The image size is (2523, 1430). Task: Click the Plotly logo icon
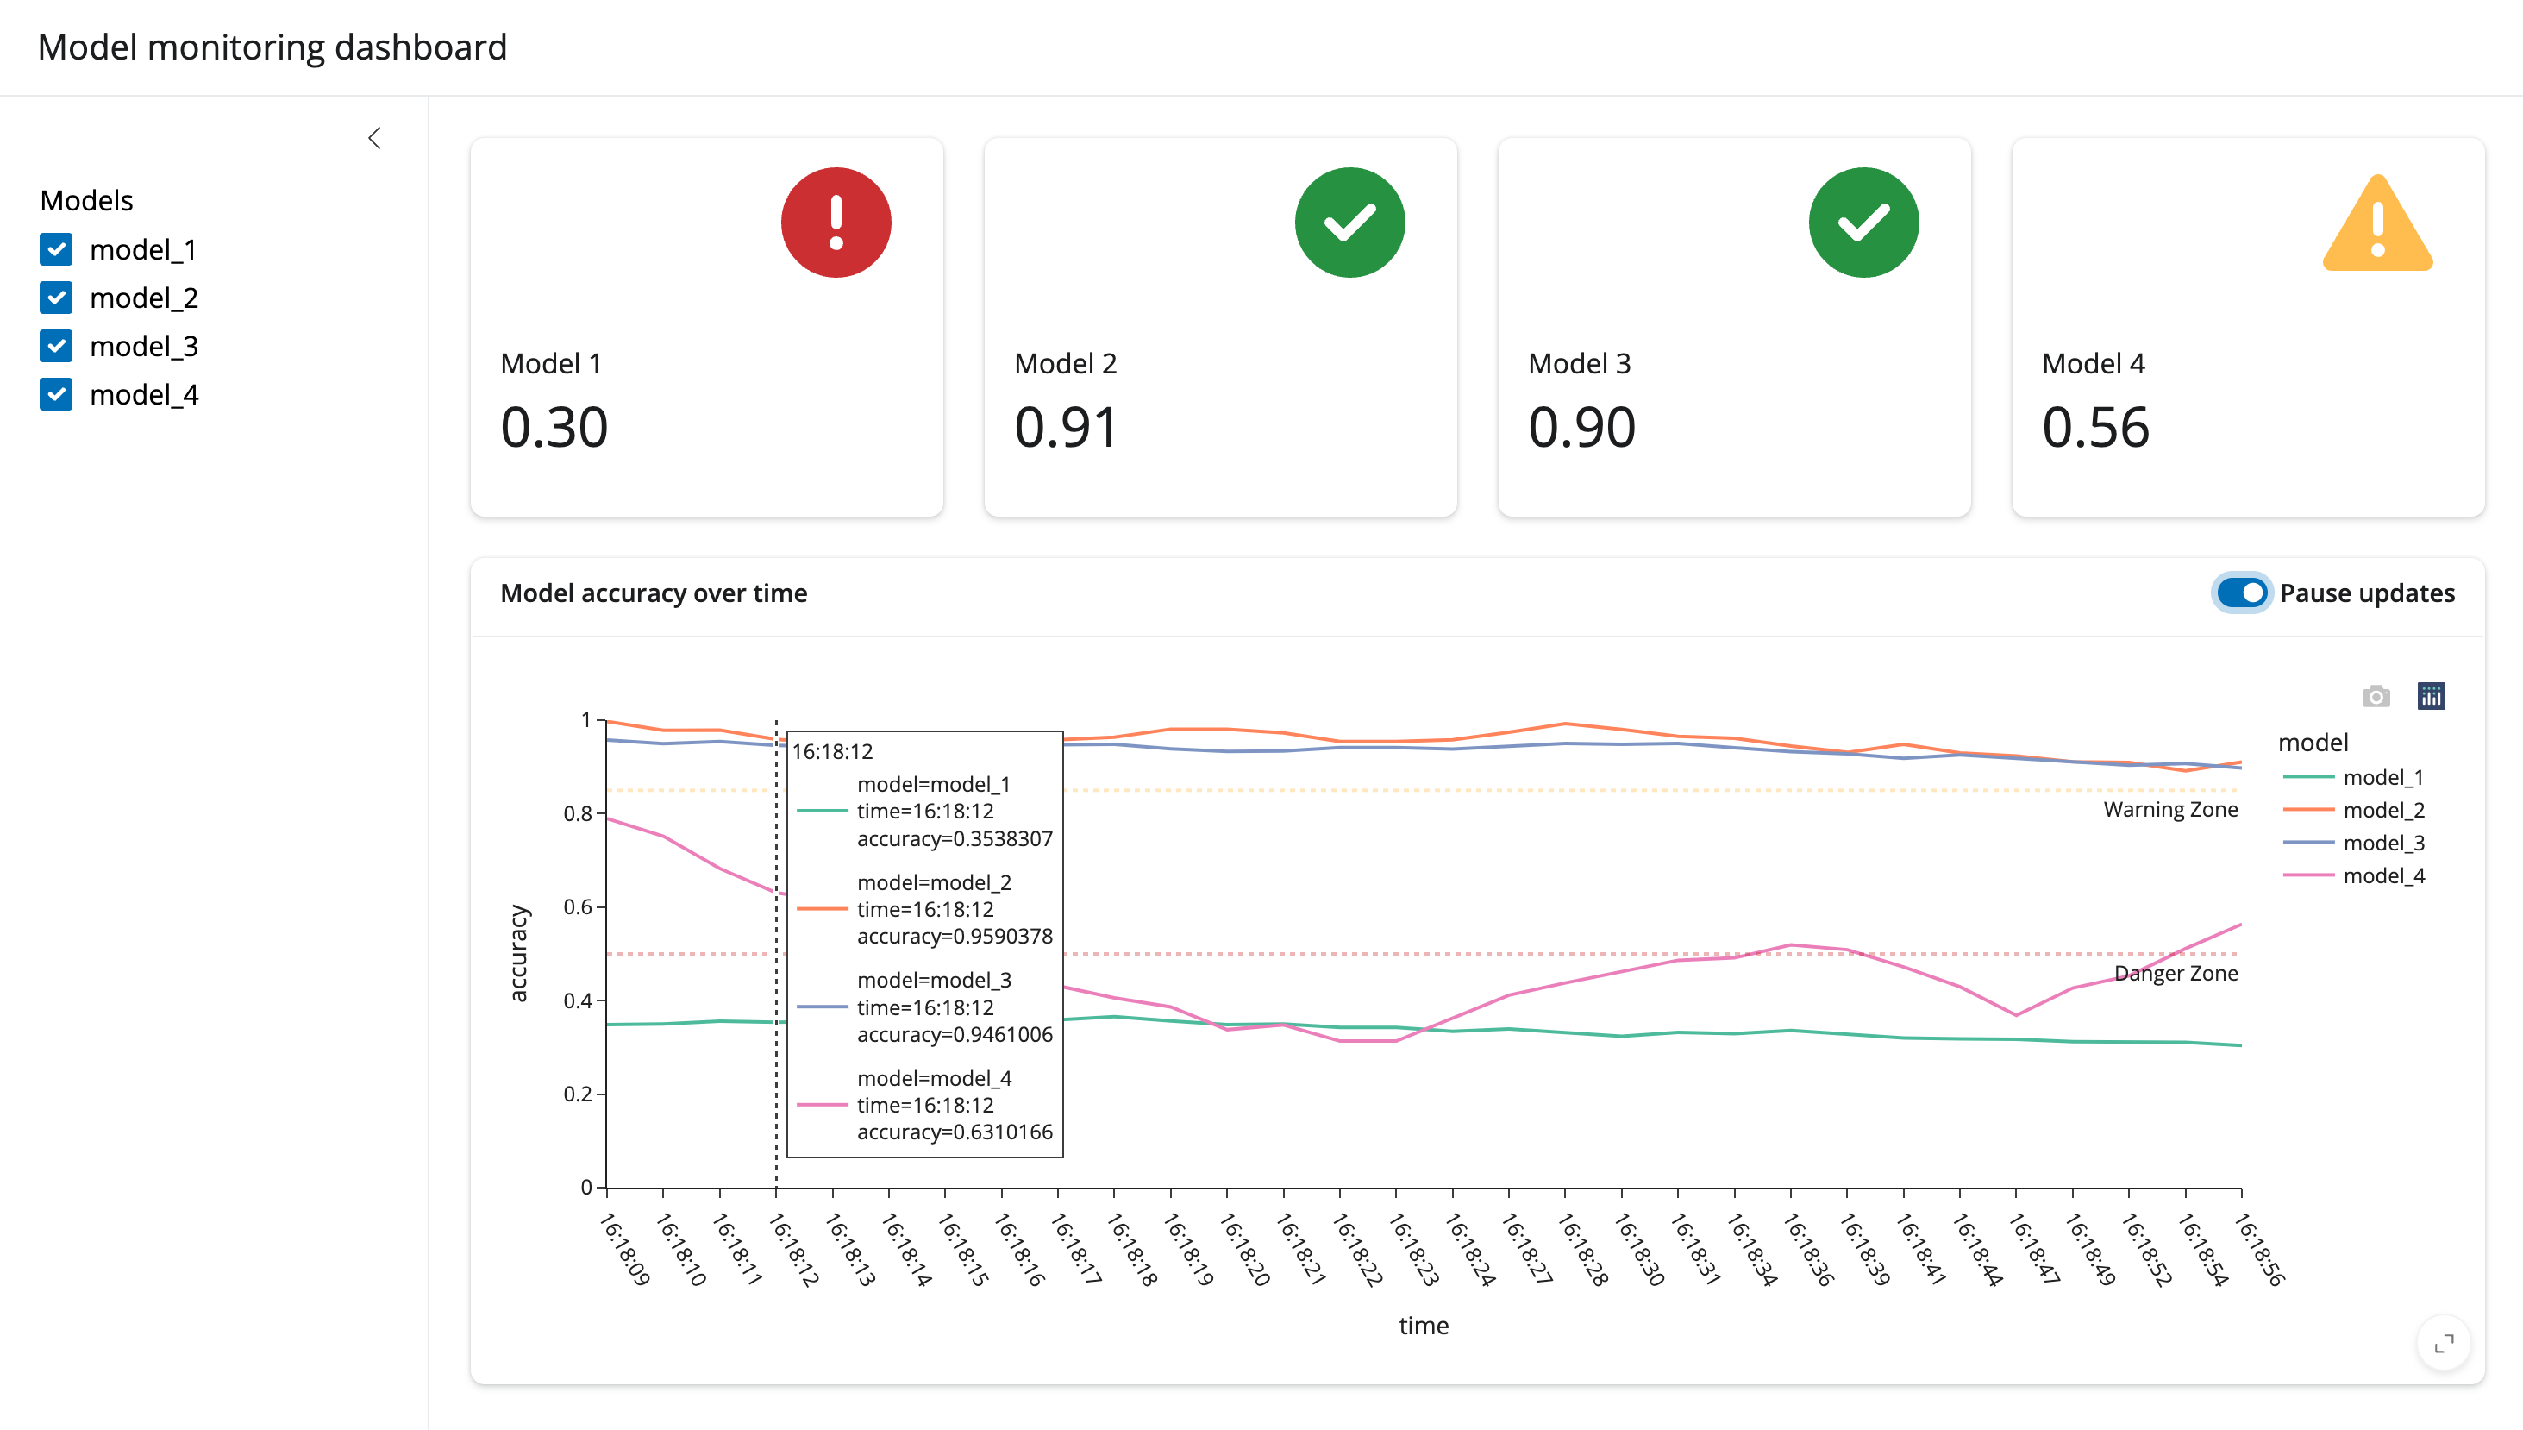coord(2431,696)
